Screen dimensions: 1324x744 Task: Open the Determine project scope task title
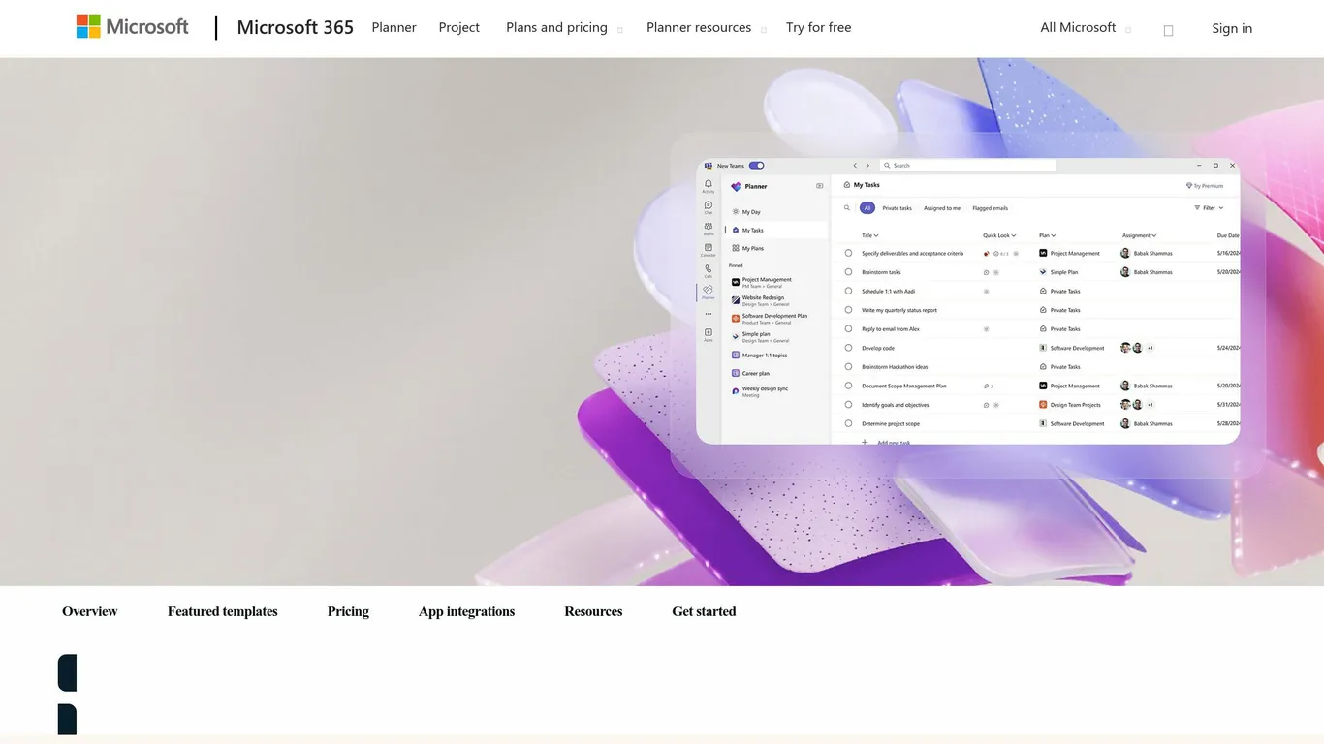pyautogui.click(x=891, y=423)
